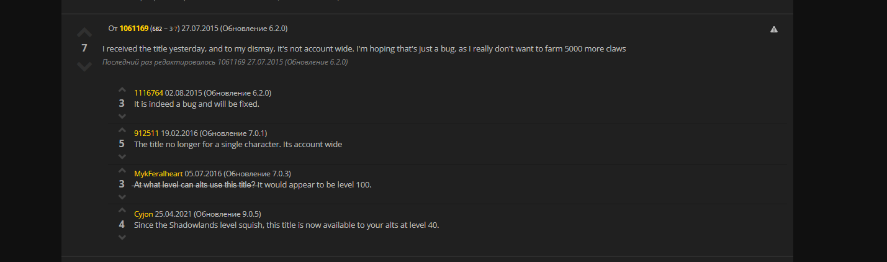Report comment using warning triangle icon

click(774, 29)
